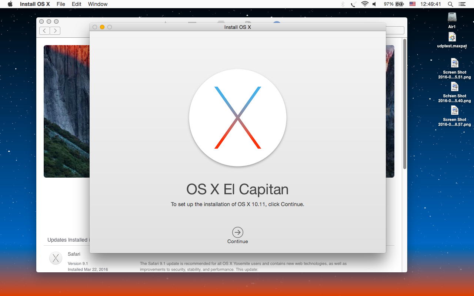This screenshot has height=296, width=474.
Task: Open the Wi-Fi status menu
Action: (x=365, y=4)
